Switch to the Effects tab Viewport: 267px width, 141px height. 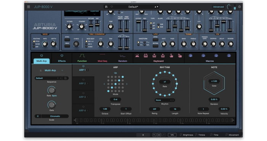(x=62, y=61)
